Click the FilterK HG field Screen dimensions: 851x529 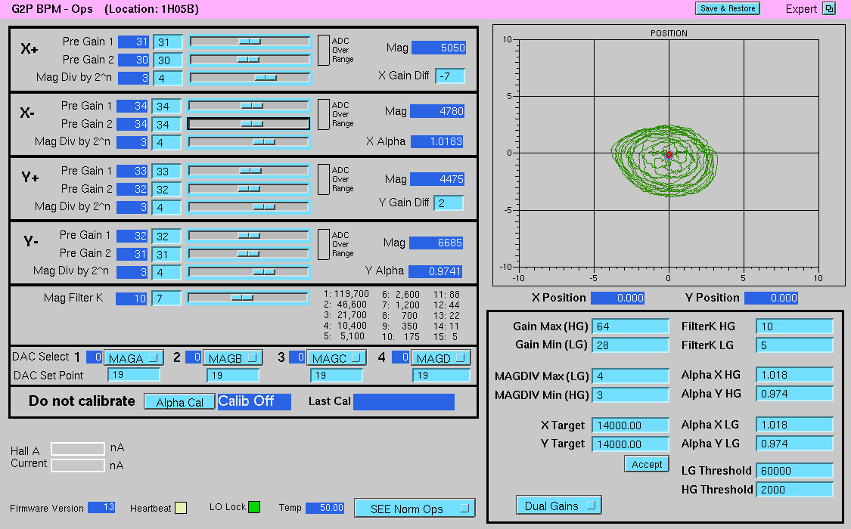point(794,326)
